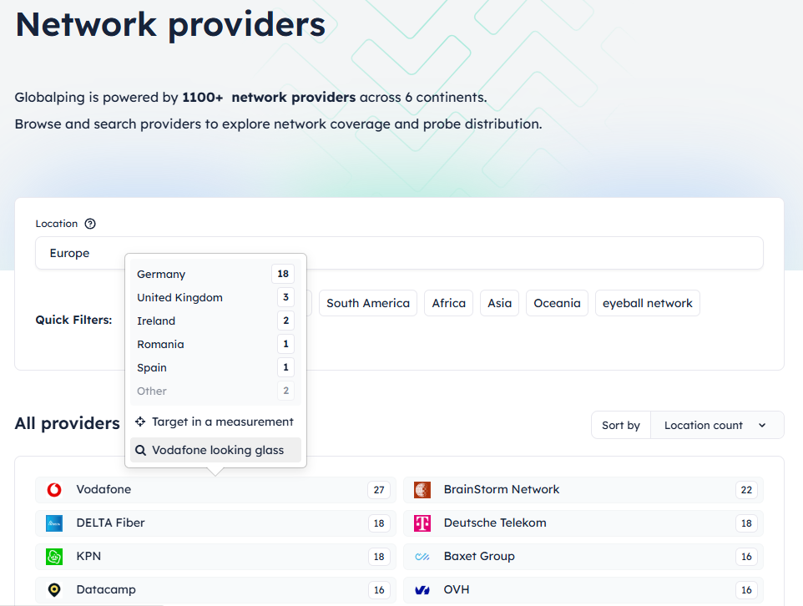This screenshot has height=606, width=803.
Task: Open Vodafone looking glass
Action: [x=215, y=450]
